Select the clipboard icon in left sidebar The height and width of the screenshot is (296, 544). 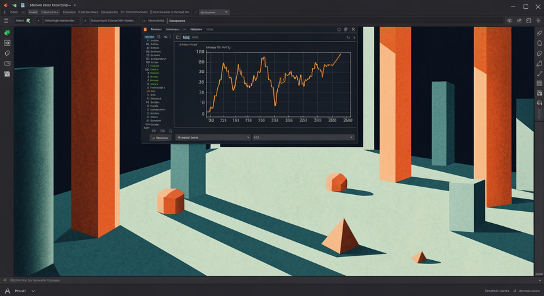click(x=7, y=74)
